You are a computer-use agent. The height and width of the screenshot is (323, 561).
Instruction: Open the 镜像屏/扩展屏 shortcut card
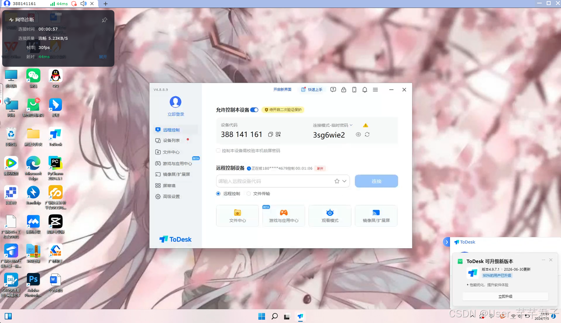pyautogui.click(x=376, y=216)
